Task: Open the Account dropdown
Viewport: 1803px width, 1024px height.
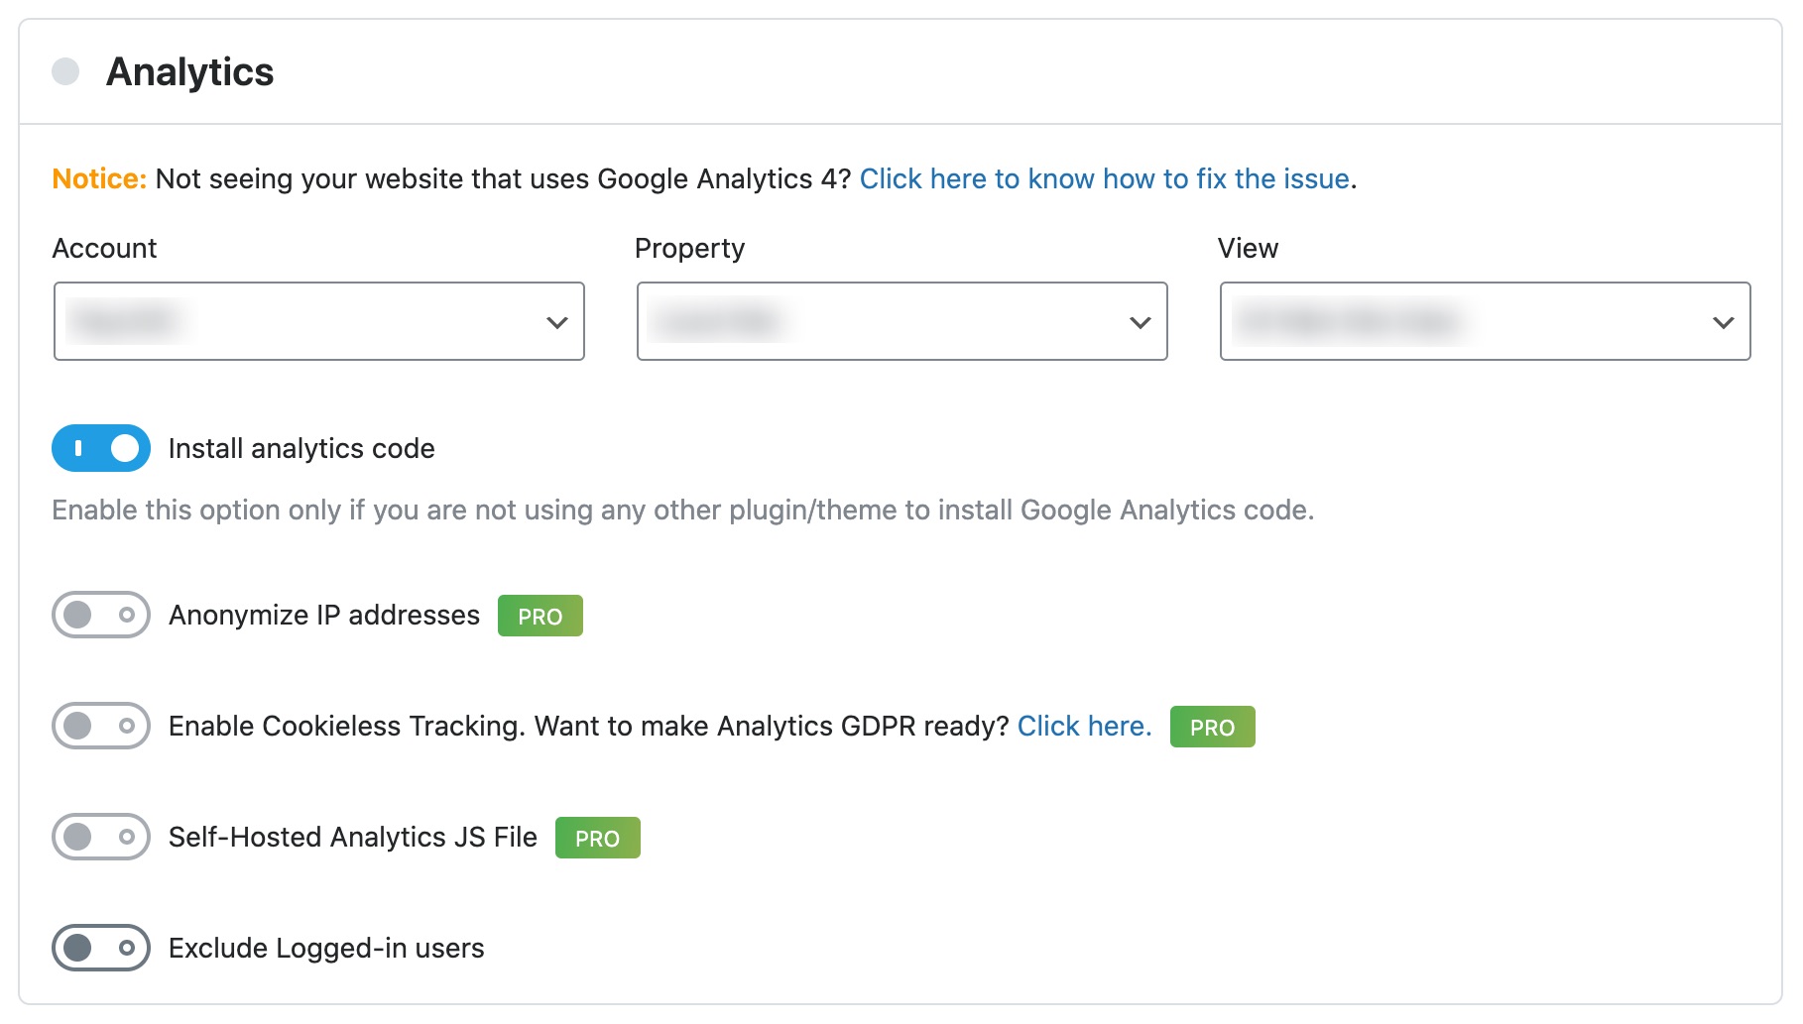Action: tap(319, 321)
